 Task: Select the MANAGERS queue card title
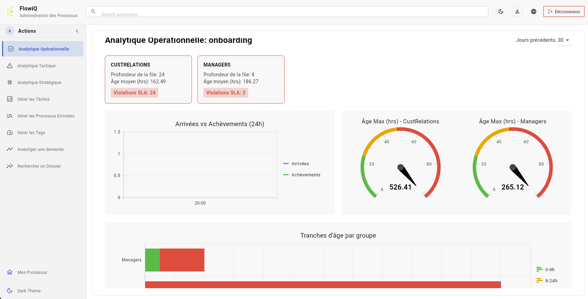(x=217, y=65)
